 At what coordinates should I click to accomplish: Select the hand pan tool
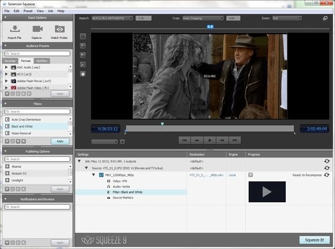(83, 74)
